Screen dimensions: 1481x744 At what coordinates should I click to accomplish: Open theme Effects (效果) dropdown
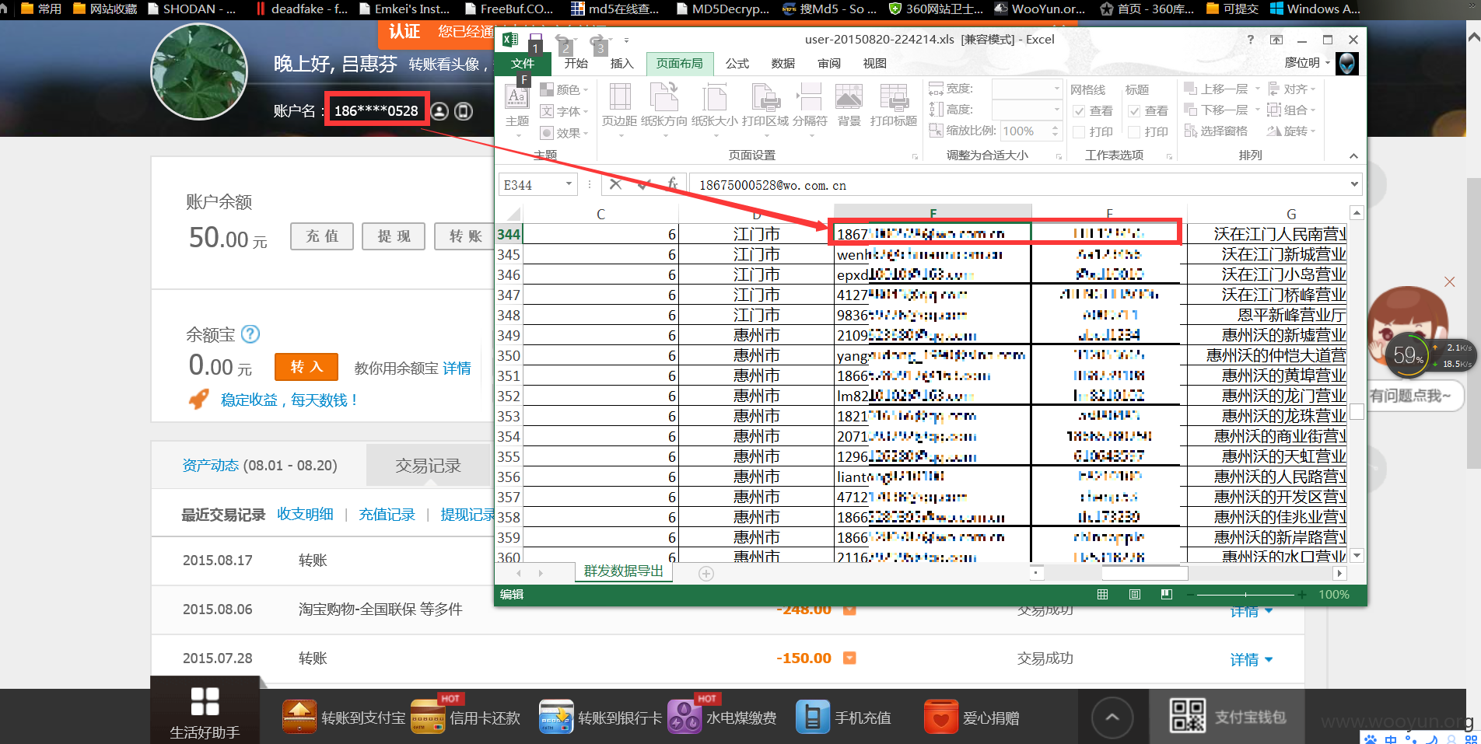[x=565, y=133]
